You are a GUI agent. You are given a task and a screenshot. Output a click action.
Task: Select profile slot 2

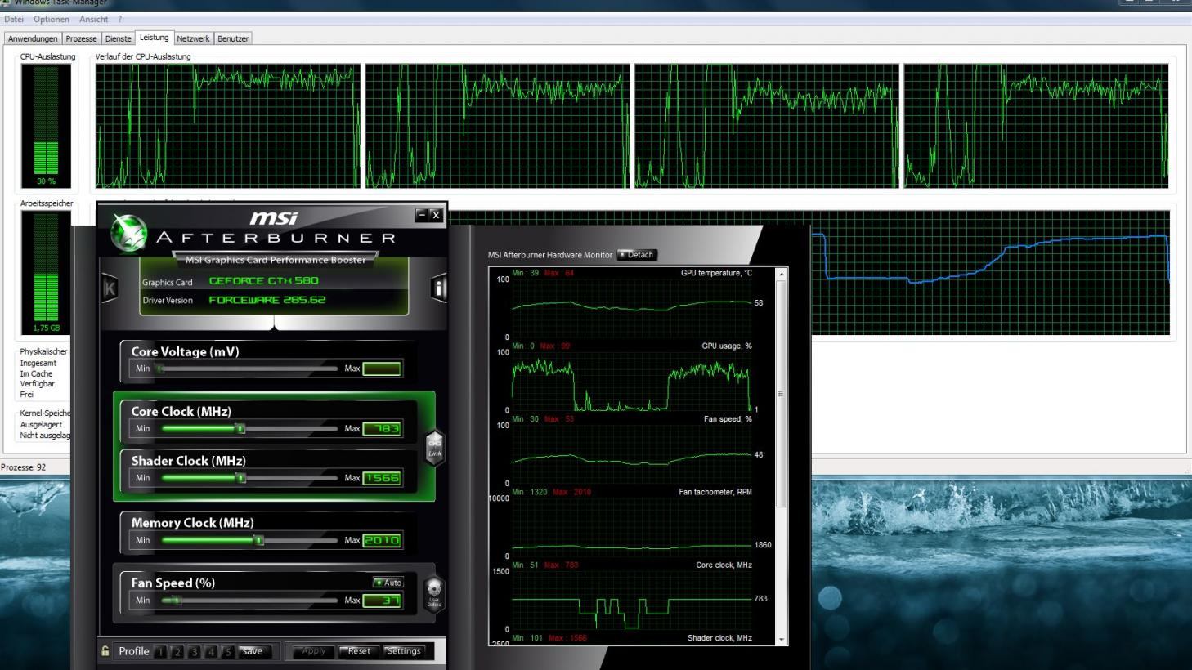177,651
